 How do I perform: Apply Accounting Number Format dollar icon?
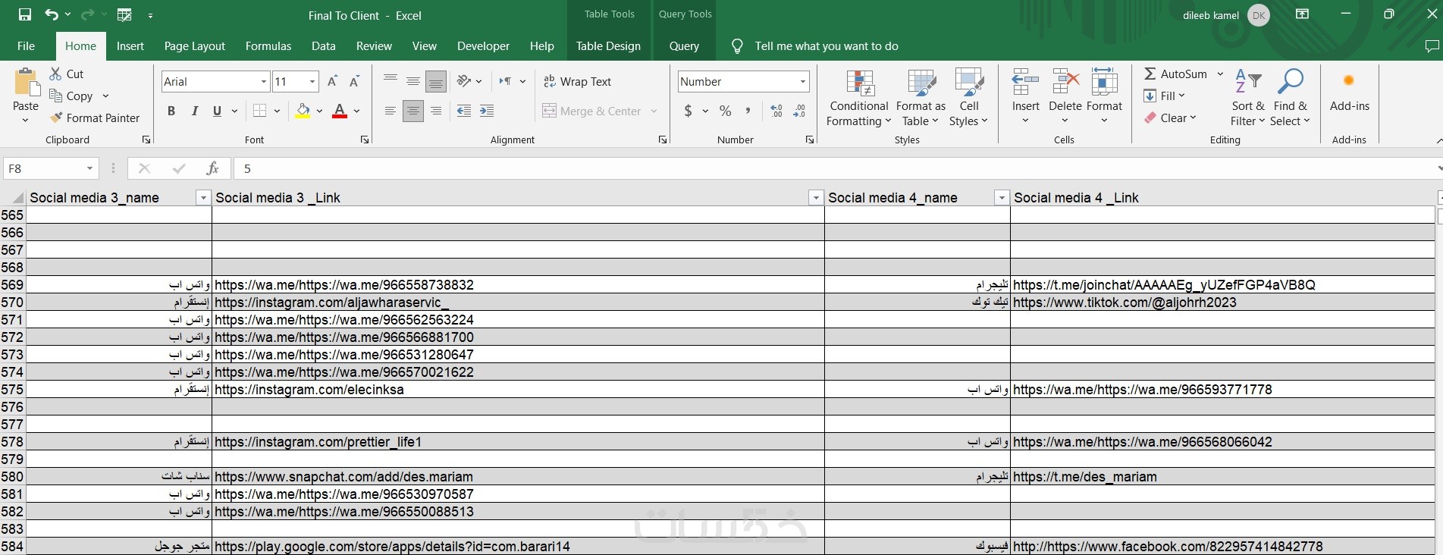point(688,111)
